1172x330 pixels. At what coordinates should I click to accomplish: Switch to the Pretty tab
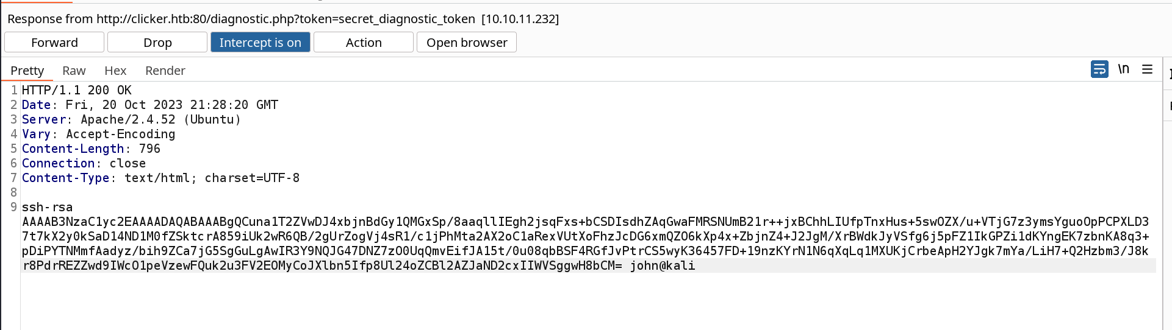pyautogui.click(x=27, y=71)
